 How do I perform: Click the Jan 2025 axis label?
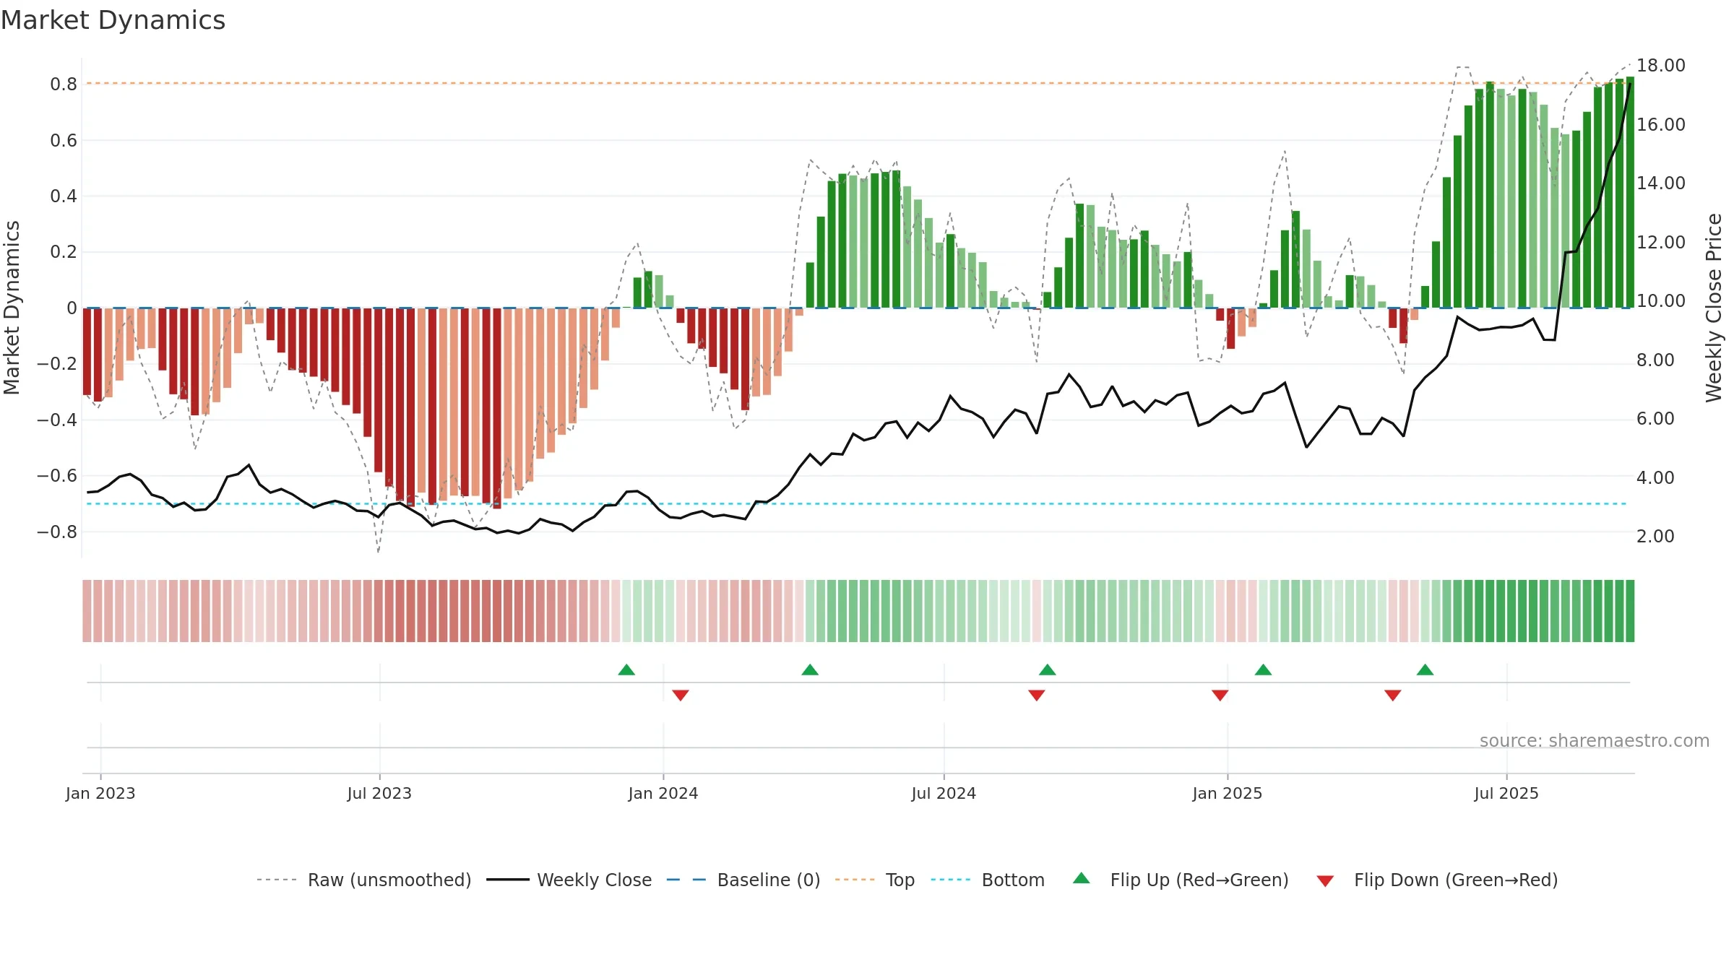click(1228, 793)
